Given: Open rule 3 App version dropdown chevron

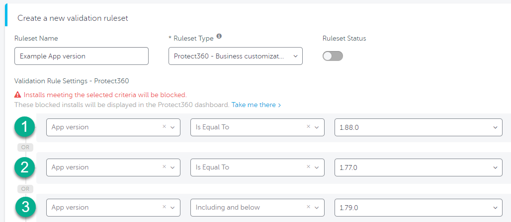Looking at the screenshot, I should click(172, 208).
